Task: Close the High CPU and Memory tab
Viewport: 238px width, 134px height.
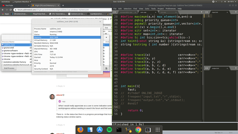Action: click(x=58, y=6)
